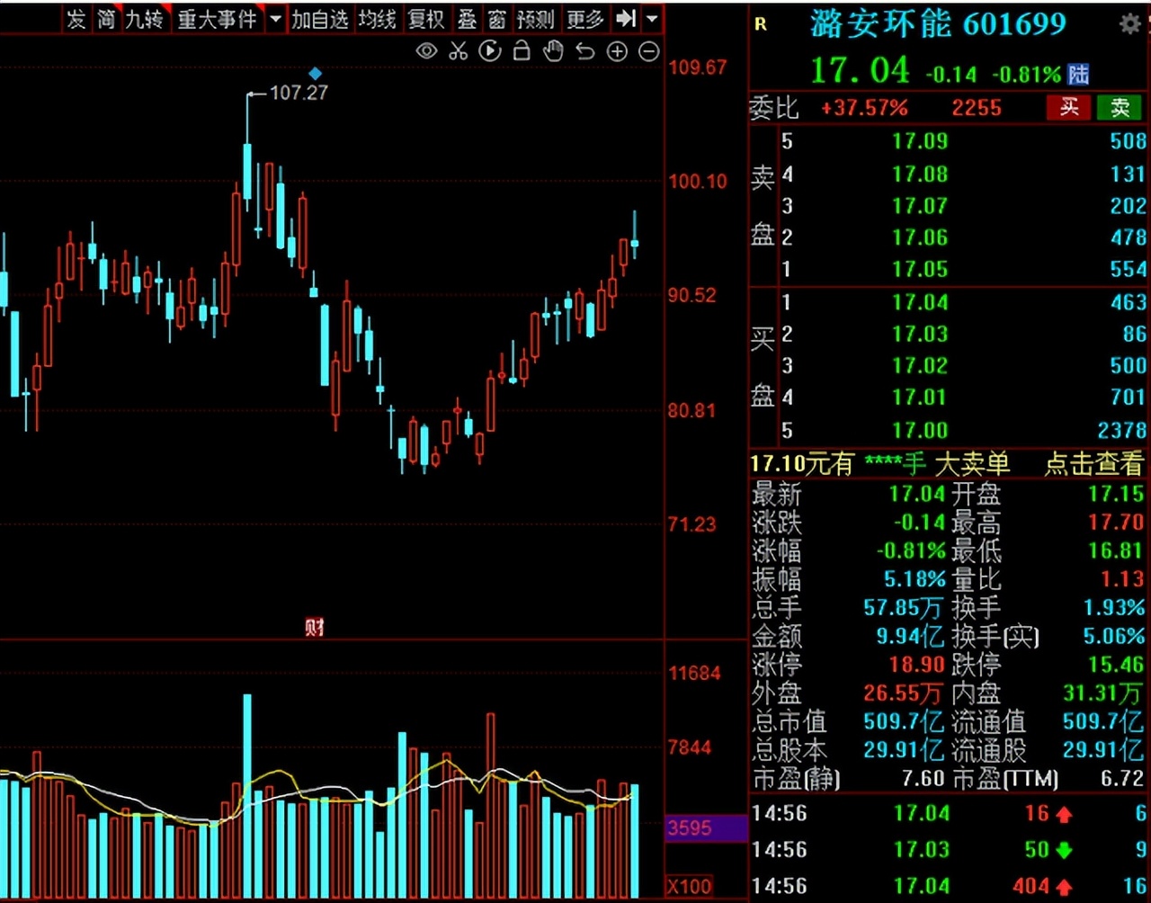The height and width of the screenshot is (903, 1151).
Task: Click the 市盈(TTM) value 6.72
Action: click(1123, 778)
